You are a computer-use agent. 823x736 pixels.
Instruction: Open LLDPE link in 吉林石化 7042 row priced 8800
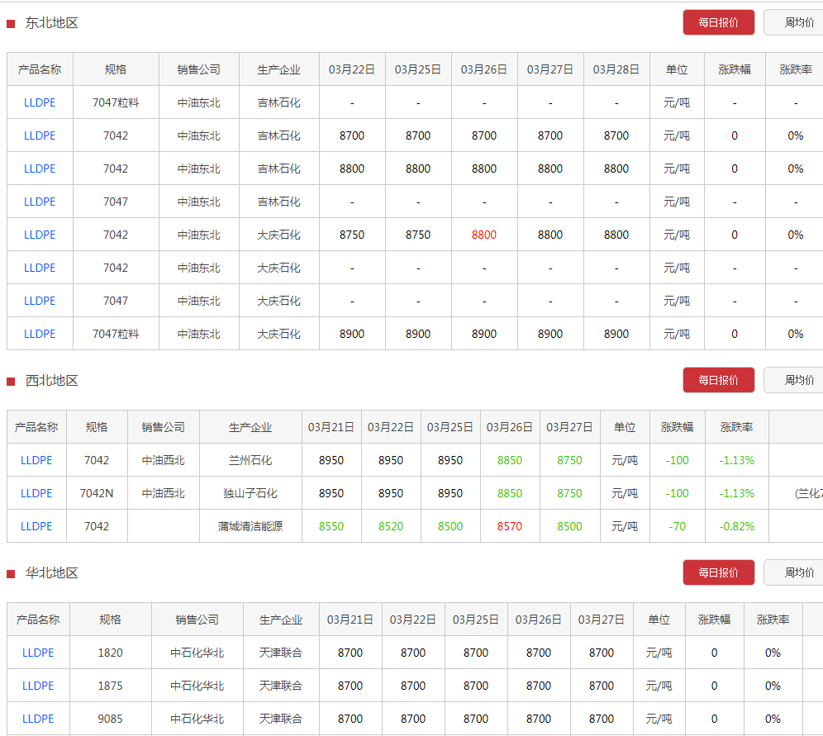click(40, 169)
